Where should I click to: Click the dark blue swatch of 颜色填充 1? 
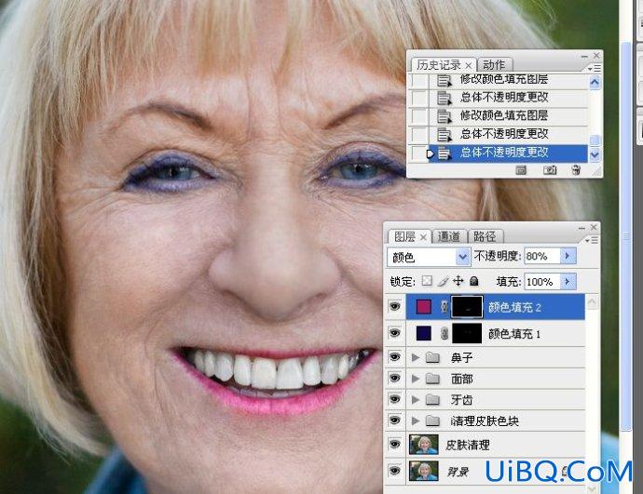pos(424,333)
